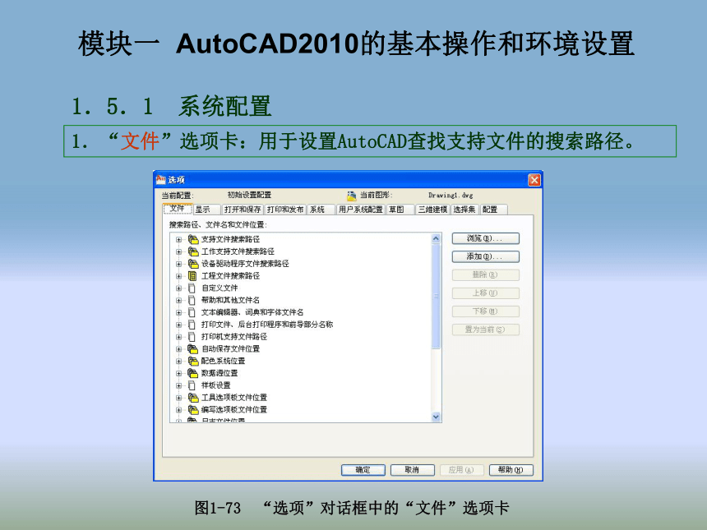Image resolution: width=707 pixels, height=530 pixels.
Task: Click the file icon beside 帮助和其他文件名
Action: tap(192, 300)
